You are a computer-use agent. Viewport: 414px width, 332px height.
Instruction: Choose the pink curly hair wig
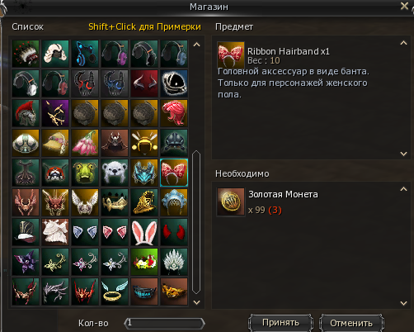[174, 113]
